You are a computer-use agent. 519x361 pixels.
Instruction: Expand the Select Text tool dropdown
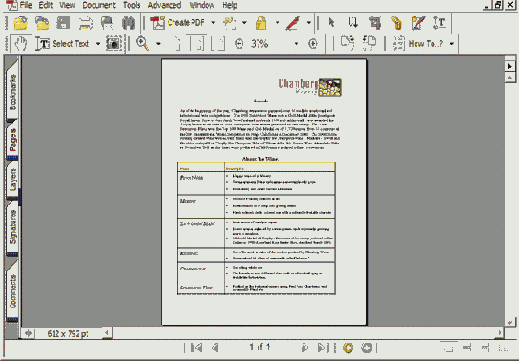pyautogui.click(x=98, y=44)
